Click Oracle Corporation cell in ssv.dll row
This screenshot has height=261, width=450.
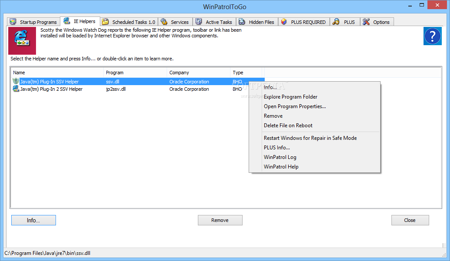[189, 82]
